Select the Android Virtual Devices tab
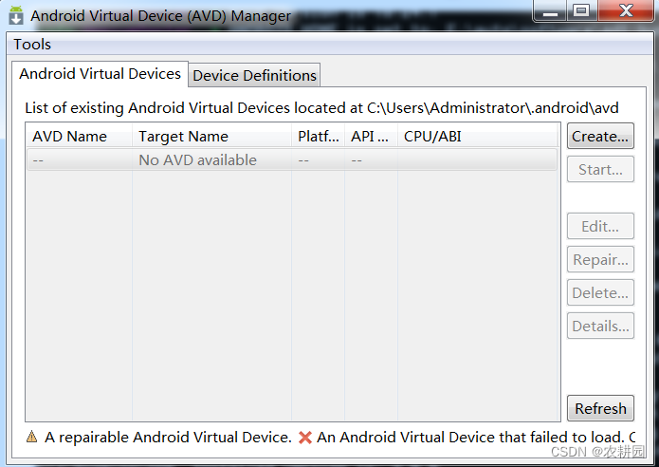The width and height of the screenshot is (659, 467). pyautogui.click(x=100, y=74)
